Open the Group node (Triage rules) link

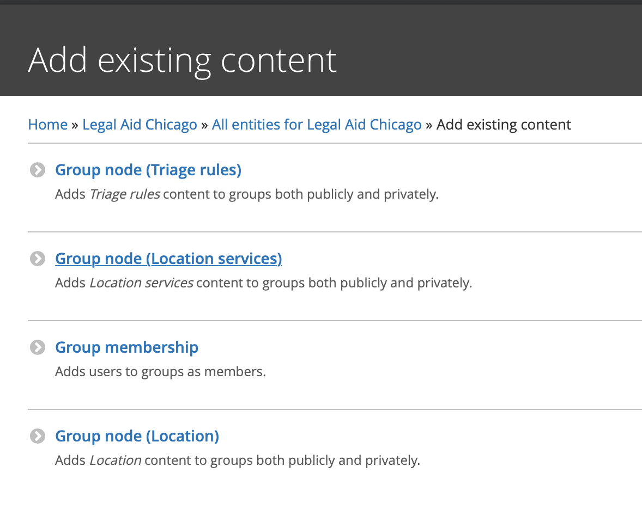coord(148,170)
